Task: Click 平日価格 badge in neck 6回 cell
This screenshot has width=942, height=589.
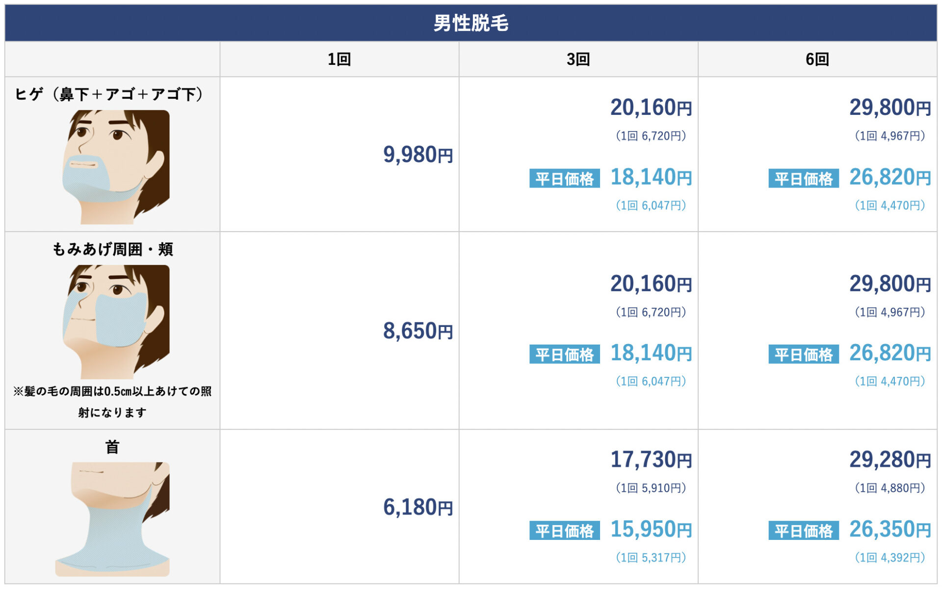Action: tap(803, 531)
